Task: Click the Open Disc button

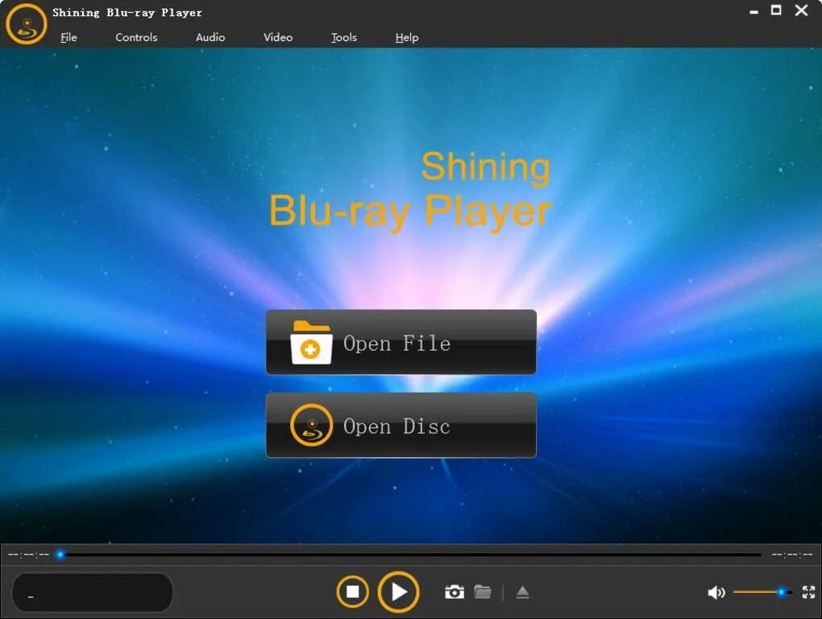Action: tap(401, 425)
